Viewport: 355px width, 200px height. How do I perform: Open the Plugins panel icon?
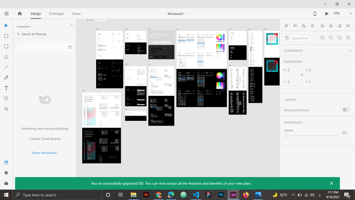6,183
